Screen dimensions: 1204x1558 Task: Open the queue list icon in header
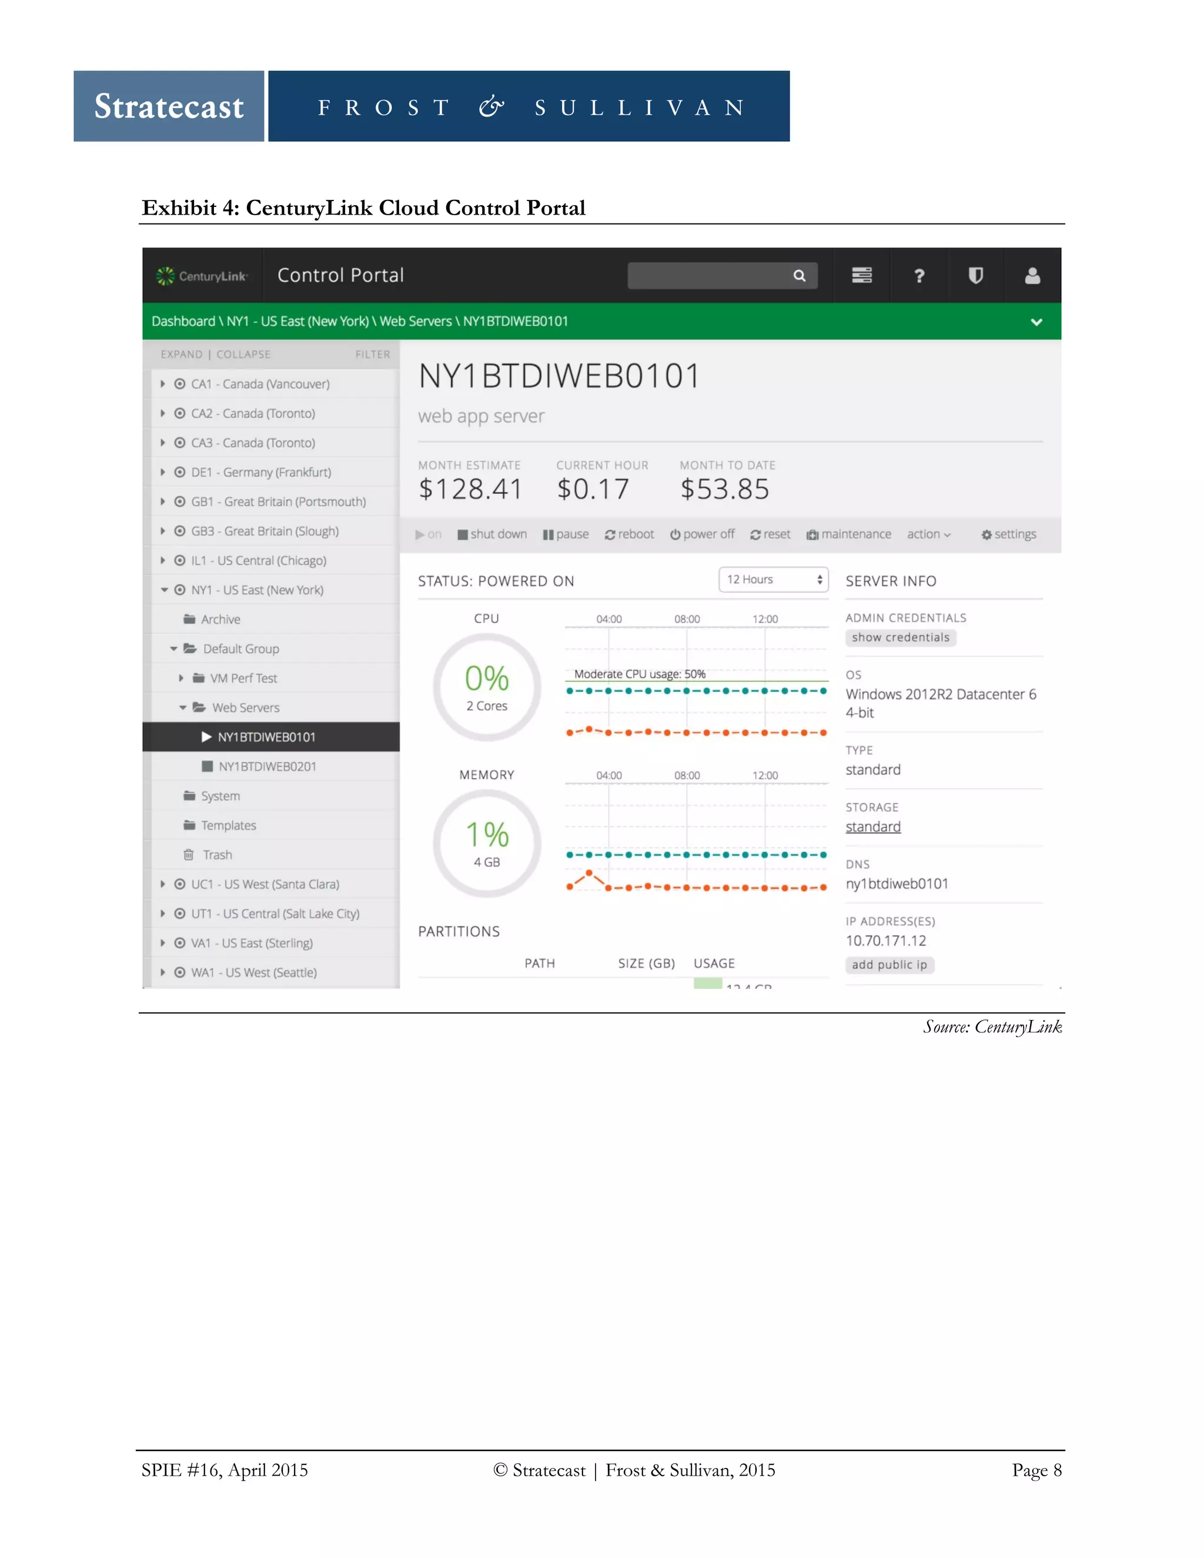862,275
